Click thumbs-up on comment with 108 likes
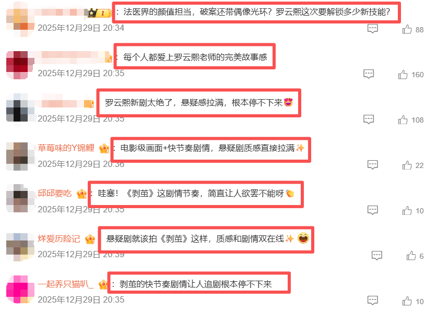The height and width of the screenshot is (313, 437). pyautogui.click(x=403, y=120)
